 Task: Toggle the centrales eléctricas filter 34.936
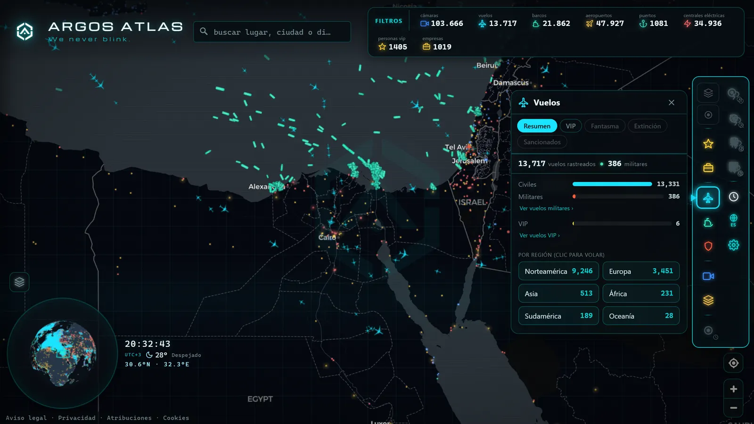pyautogui.click(x=704, y=20)
